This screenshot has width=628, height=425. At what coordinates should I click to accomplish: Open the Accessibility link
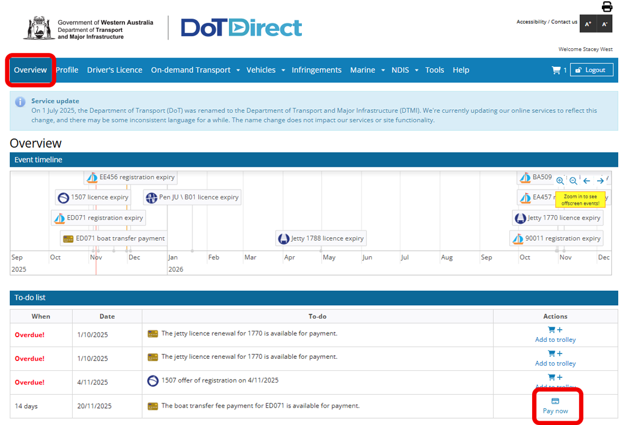point(531,22)
